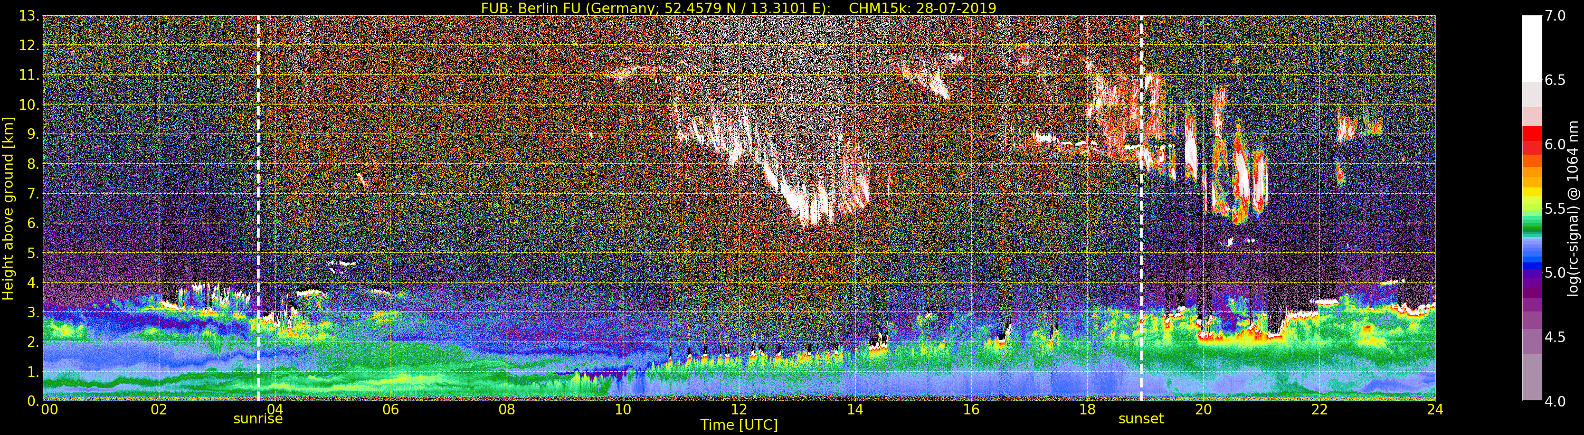Click the "5.0" value on the colorbar scale
This screenshot has width=1584, height=435.
tap(1555, 272)
